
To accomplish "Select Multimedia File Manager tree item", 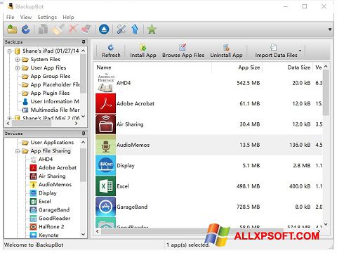I will 55,110.
